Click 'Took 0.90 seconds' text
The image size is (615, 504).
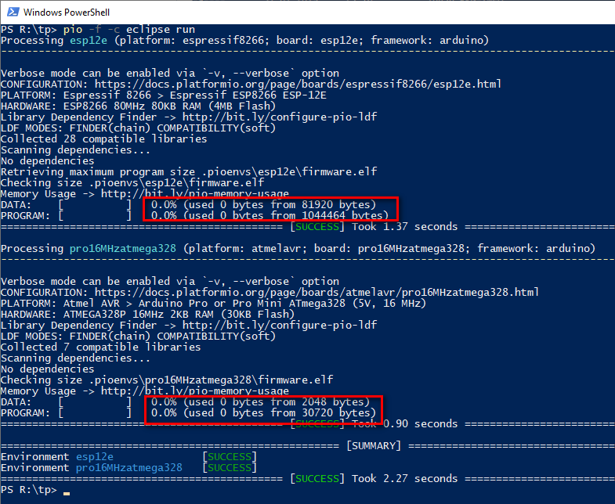(x=405, y=424)
